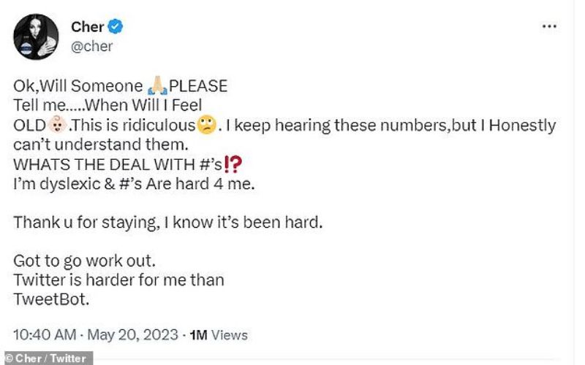Visit the @cher handle link
The width and height of the screenshot is (585, 365).
pyautogui.click(x=91, y=46)
